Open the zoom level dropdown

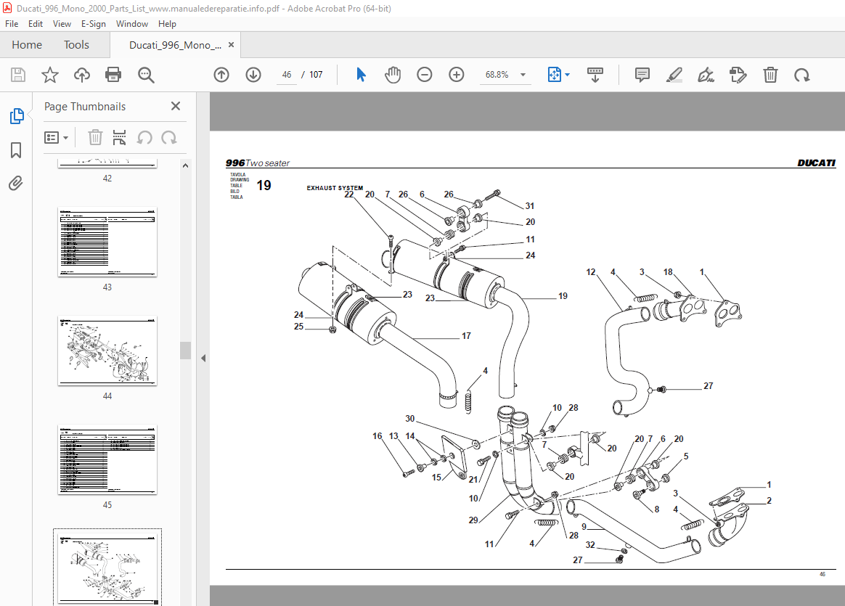tap(523, 75)
